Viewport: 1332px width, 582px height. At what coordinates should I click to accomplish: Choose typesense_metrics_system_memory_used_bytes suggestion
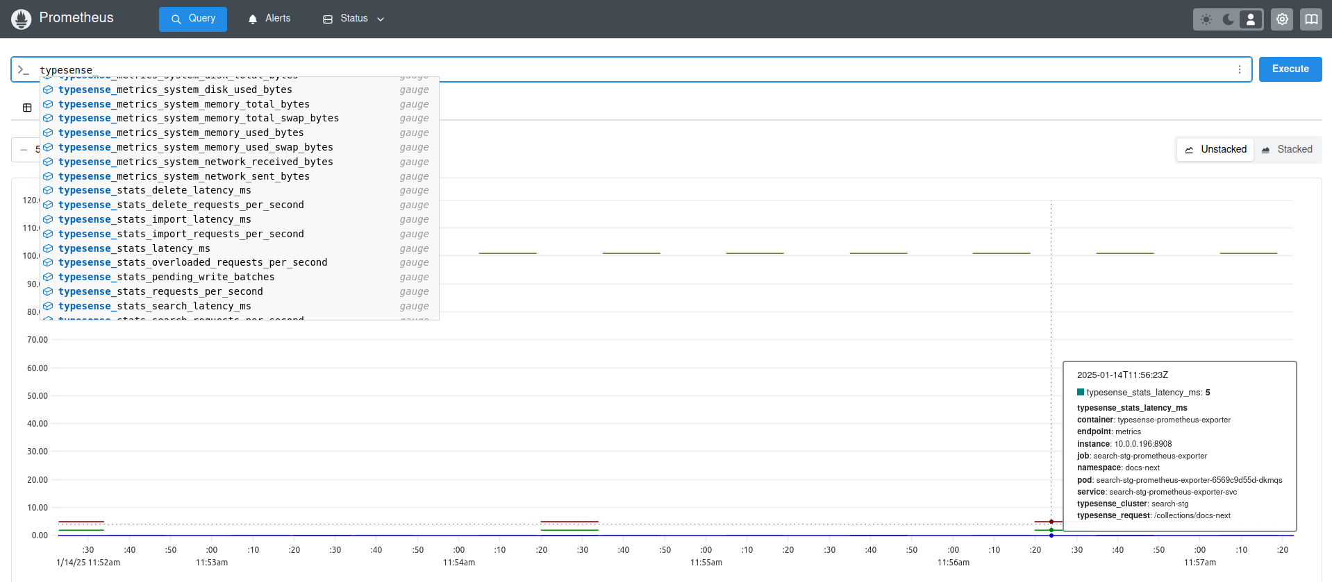pyautogui.click(x=240, y=132)
